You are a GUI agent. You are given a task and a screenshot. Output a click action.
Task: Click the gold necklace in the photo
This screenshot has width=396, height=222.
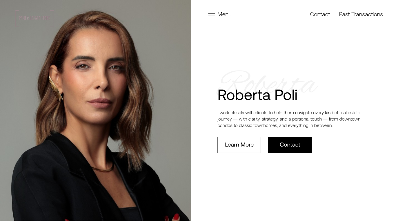[x=102, y=168]
